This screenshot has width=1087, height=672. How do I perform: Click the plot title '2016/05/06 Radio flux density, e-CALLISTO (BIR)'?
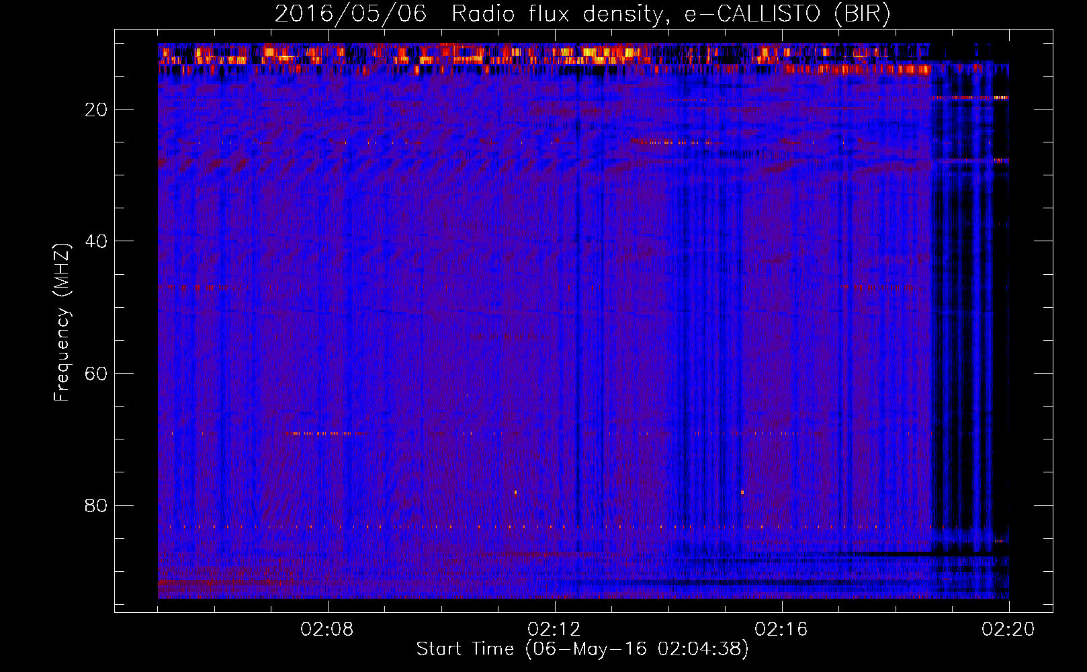582,13
